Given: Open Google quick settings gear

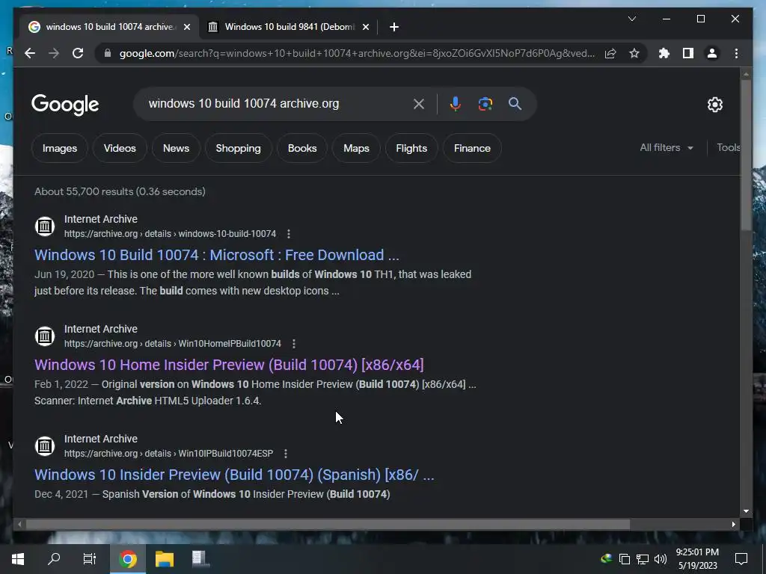Looking at the screenshot, I should [x=714, y=105].
